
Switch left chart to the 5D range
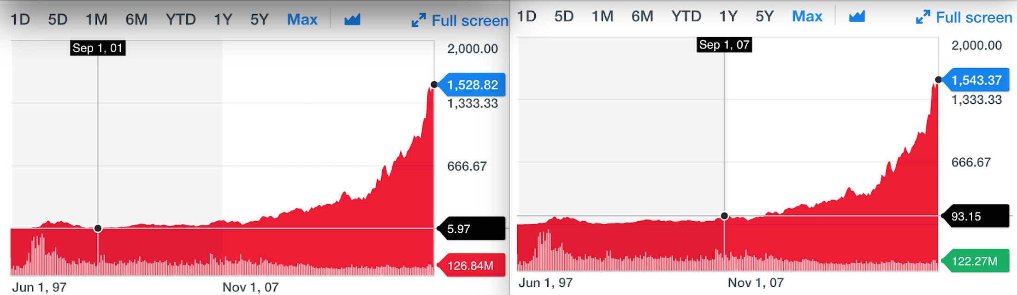[x=58, y=19]
